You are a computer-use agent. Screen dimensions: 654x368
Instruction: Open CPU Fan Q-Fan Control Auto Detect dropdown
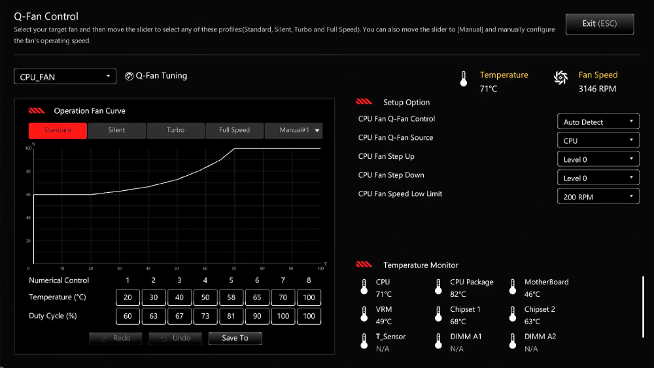pyautogui.click(x=598, y=122)
